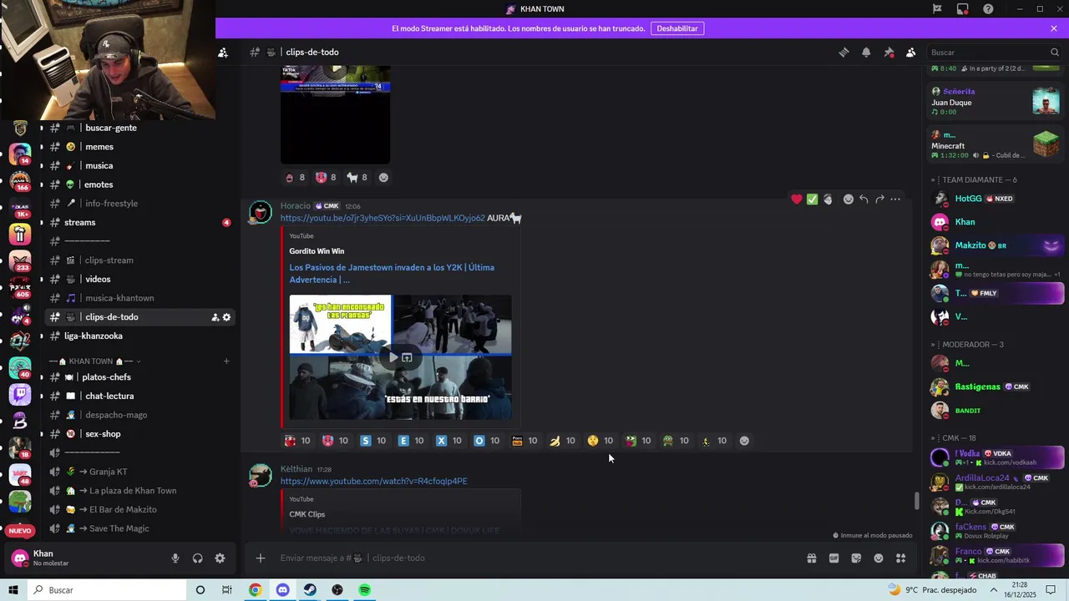Image resolution: width=1069 pixels, height=601 pixels.
Task: Open the checkpoint flag icon in title bar
Action: click(x=937, y=9)
